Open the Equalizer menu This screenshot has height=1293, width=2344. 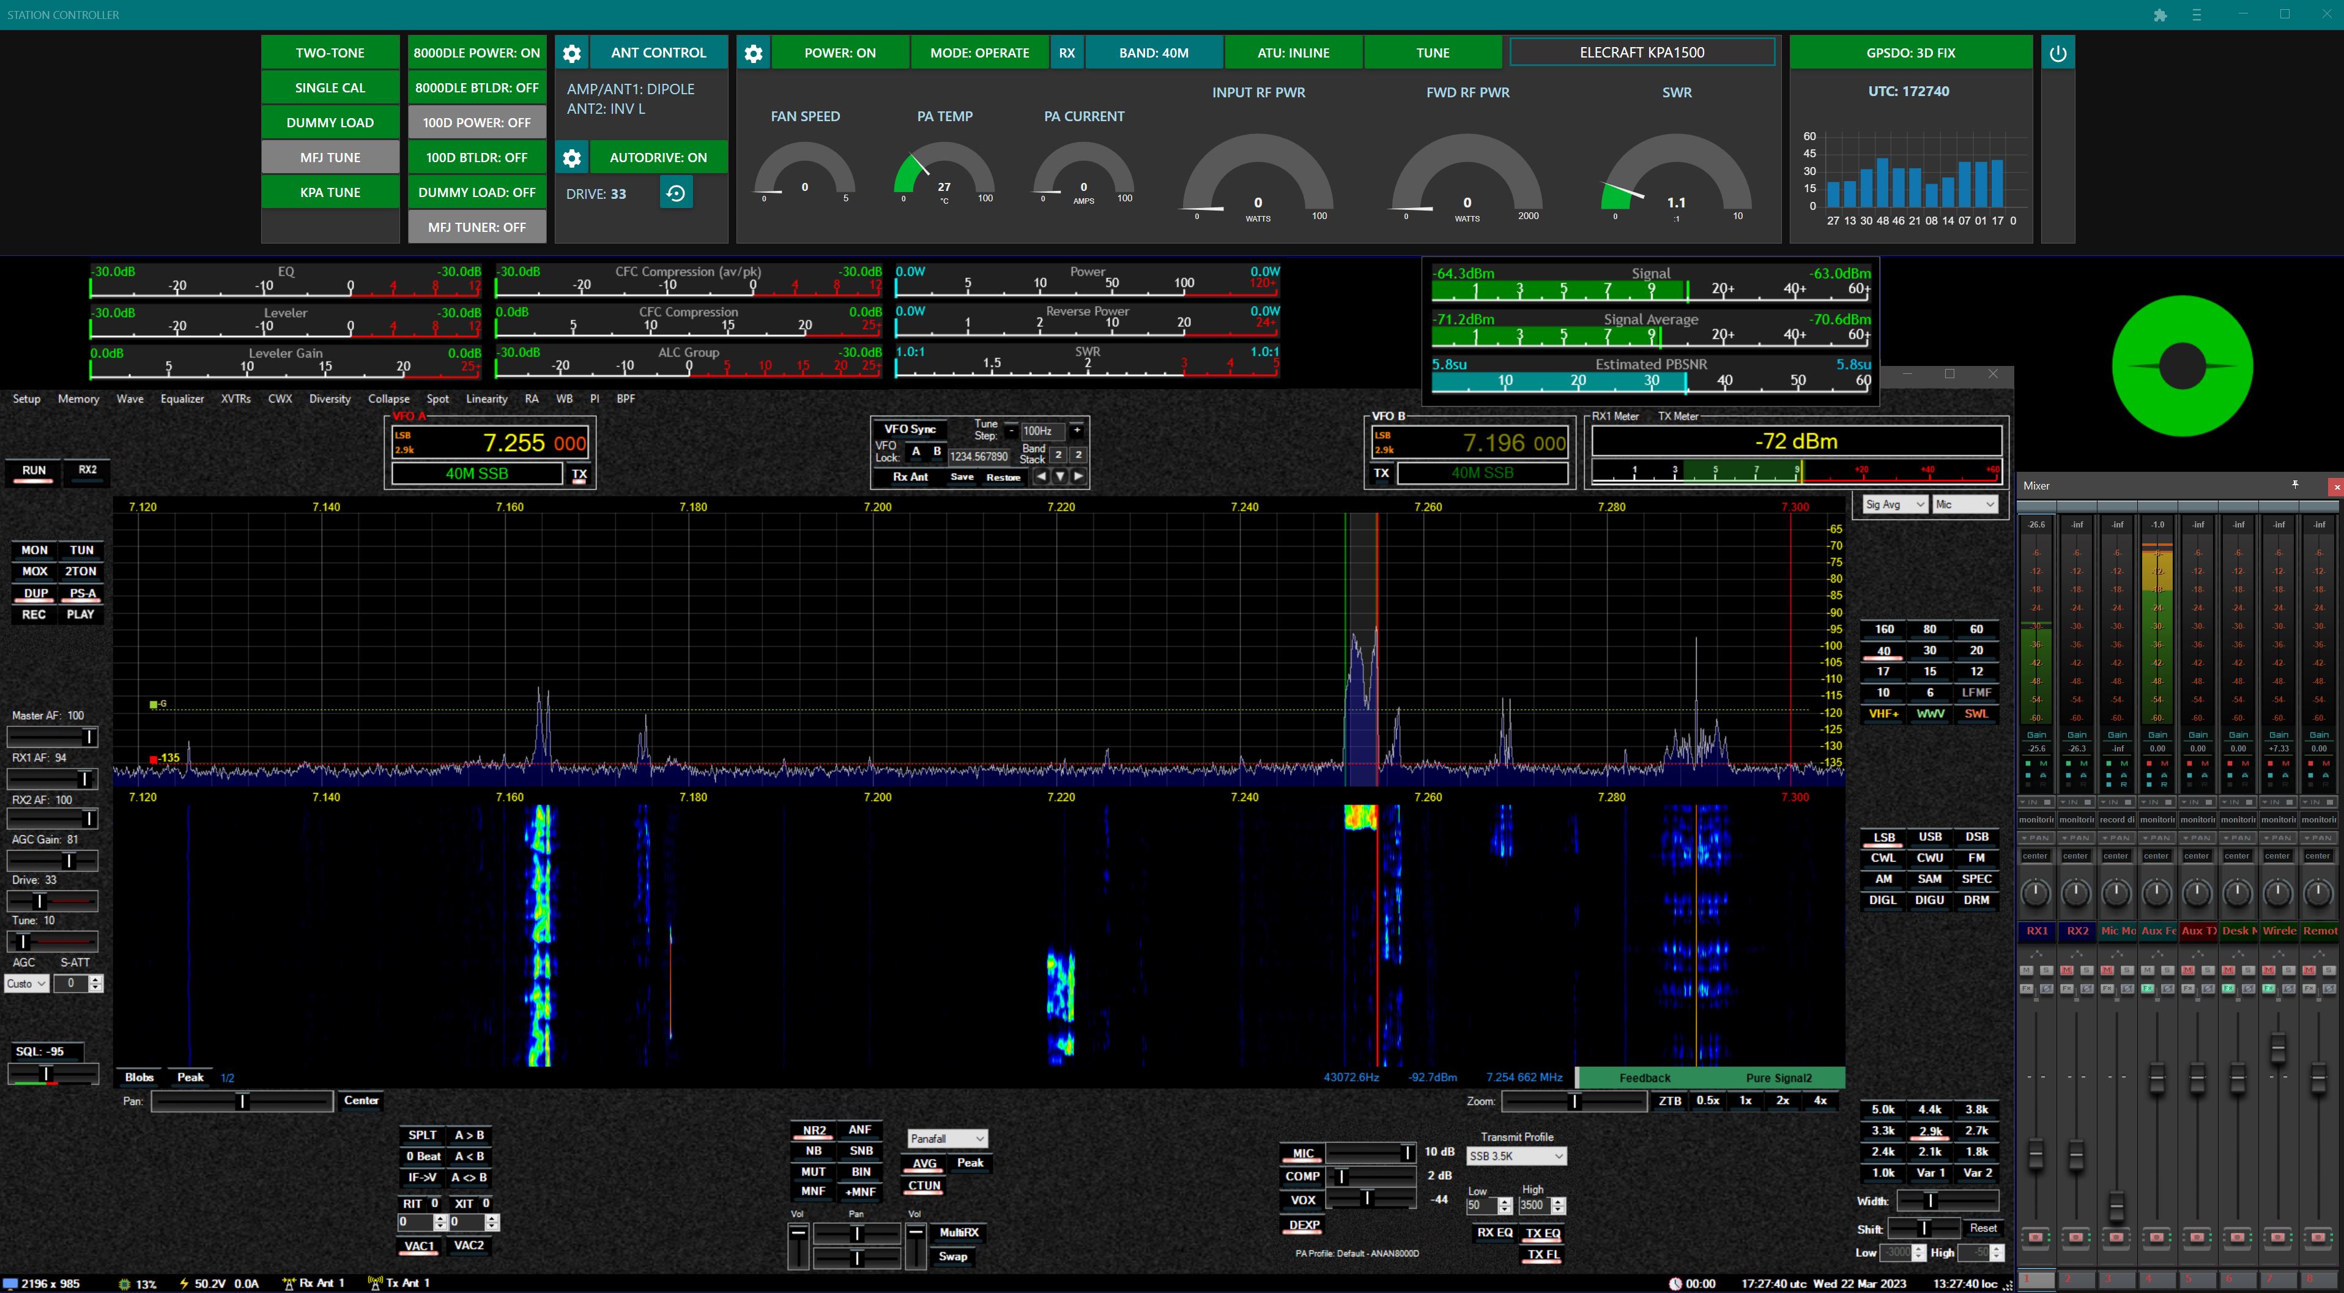click(182, 399)
